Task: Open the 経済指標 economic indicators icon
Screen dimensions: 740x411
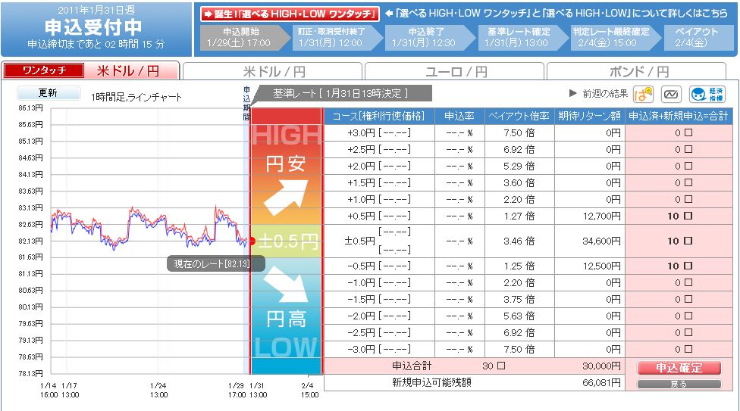Action: pos(698,95)
